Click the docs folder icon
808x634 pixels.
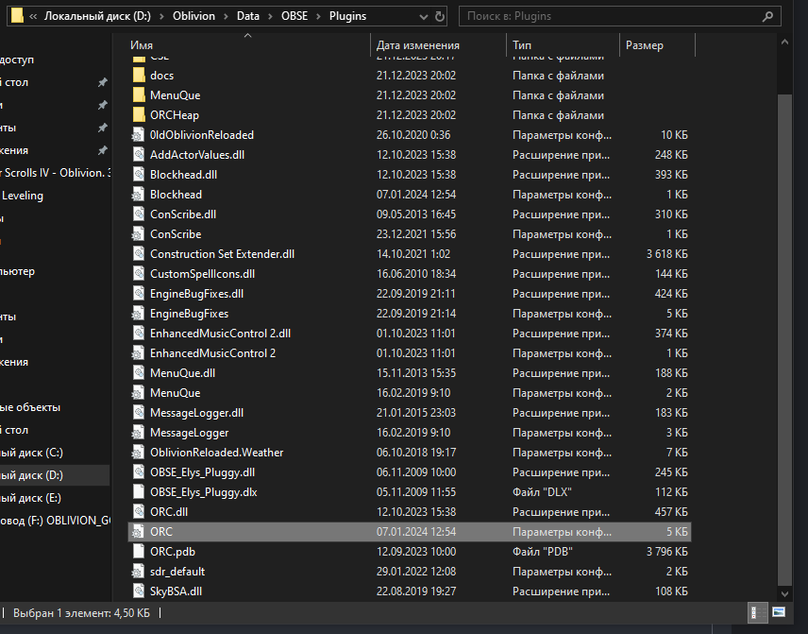click(139, 76)
